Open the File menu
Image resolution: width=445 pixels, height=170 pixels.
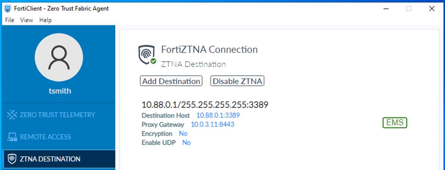pyautogui.click(x=10, y=20)
